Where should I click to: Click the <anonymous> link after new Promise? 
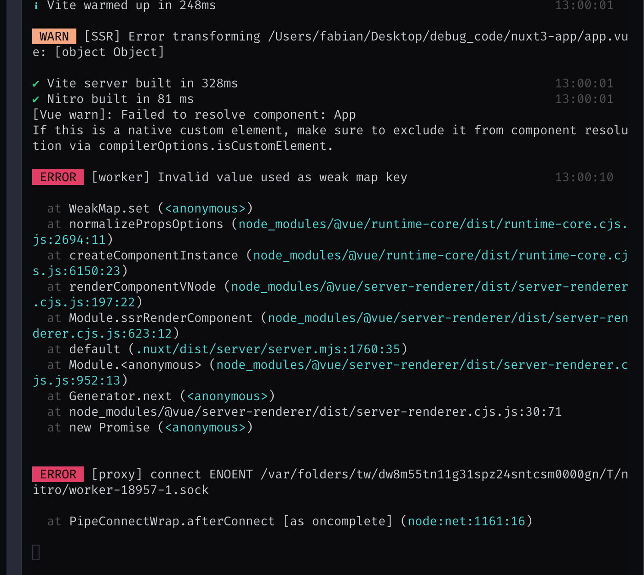[205, 427]
